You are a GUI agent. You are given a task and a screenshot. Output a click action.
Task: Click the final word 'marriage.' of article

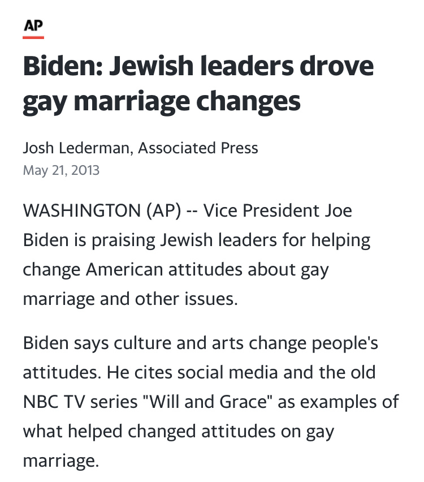point(61,461)
